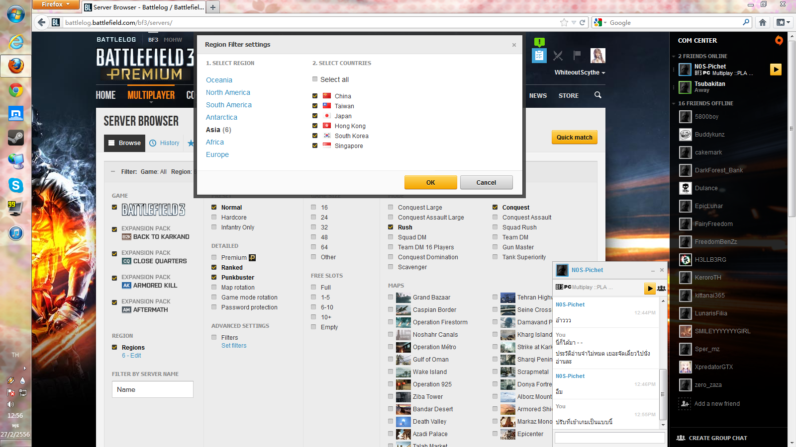The height and width of the screenshot is (447, 796).
Task: Confirm region filter with OK button
Action: click(x=430, y=182)
